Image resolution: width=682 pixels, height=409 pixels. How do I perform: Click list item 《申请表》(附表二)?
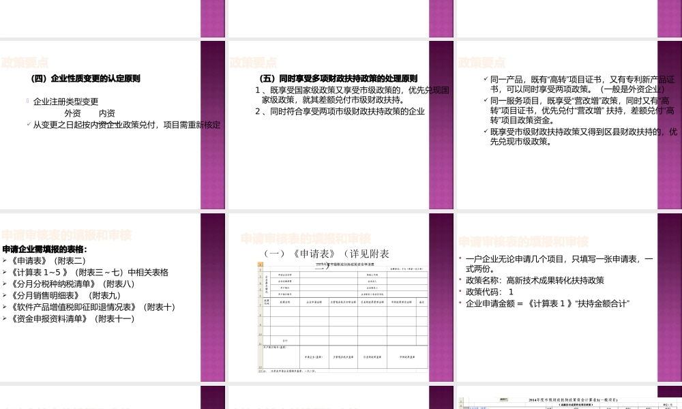coord(48,261)
